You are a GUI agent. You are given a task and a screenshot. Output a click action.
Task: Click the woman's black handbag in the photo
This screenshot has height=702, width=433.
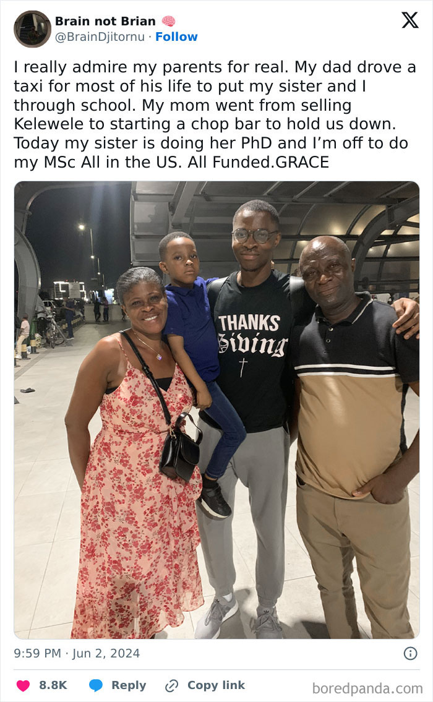(181, 448)
